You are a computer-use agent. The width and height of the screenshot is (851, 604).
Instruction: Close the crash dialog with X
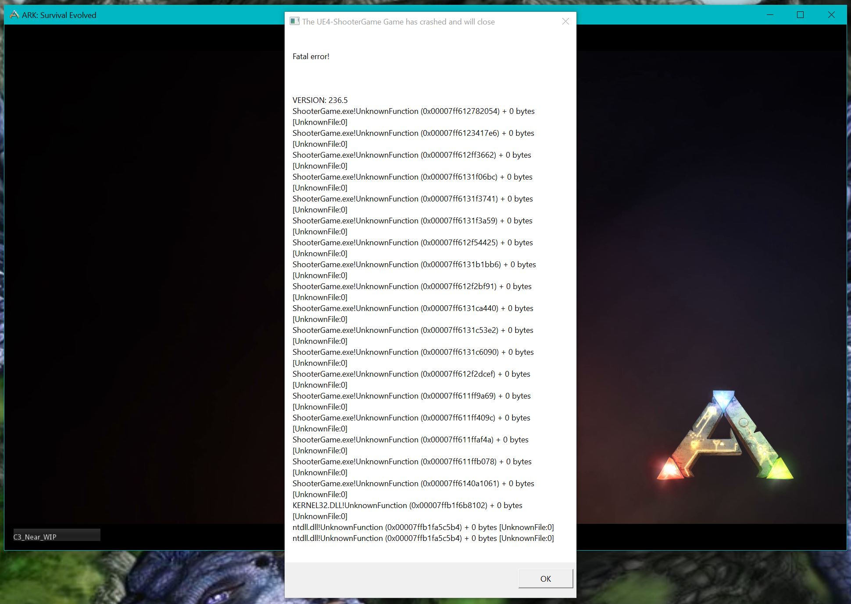click(x=565, y=21)
